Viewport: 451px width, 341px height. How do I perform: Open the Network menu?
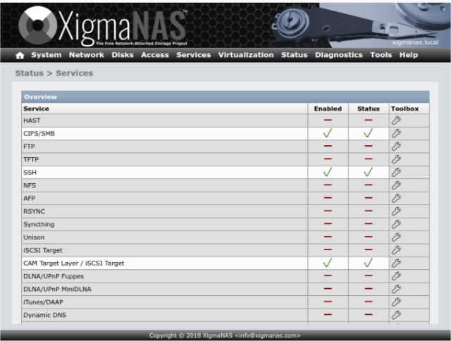pos(87,55)
